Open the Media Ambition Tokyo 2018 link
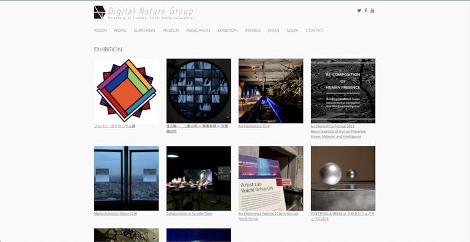Viewport: 470px width, 242px height. coord(116,213)
